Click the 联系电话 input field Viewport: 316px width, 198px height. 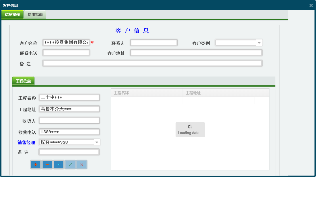click(66, 52)
